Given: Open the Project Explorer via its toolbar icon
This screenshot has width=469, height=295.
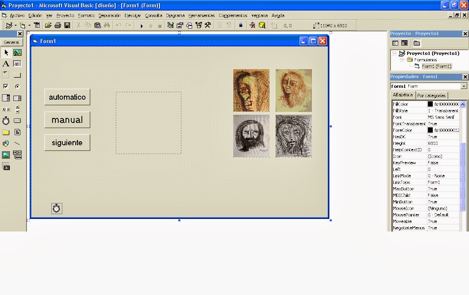Looking at the screenshot, I should coord(170,25).
